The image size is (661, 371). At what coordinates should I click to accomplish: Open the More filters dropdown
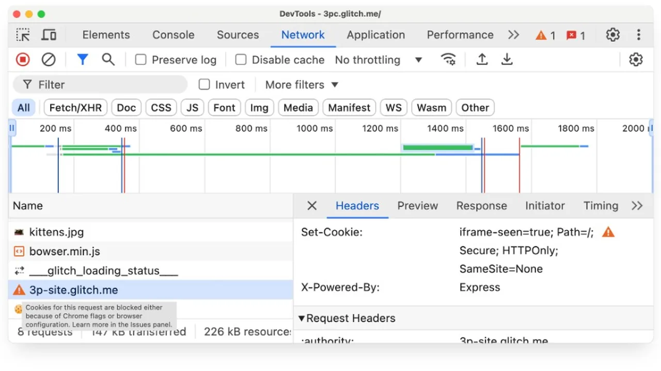302,85
